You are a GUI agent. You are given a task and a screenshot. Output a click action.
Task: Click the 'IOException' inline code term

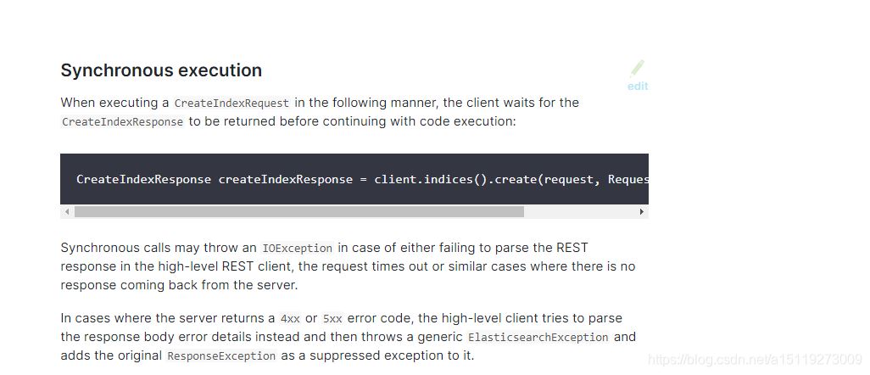(298, 249)
